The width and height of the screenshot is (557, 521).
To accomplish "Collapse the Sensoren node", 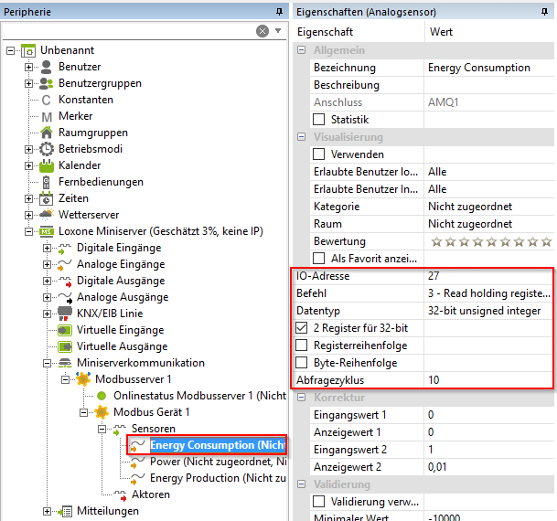I will pyautogui.click(x=102, y=430).
